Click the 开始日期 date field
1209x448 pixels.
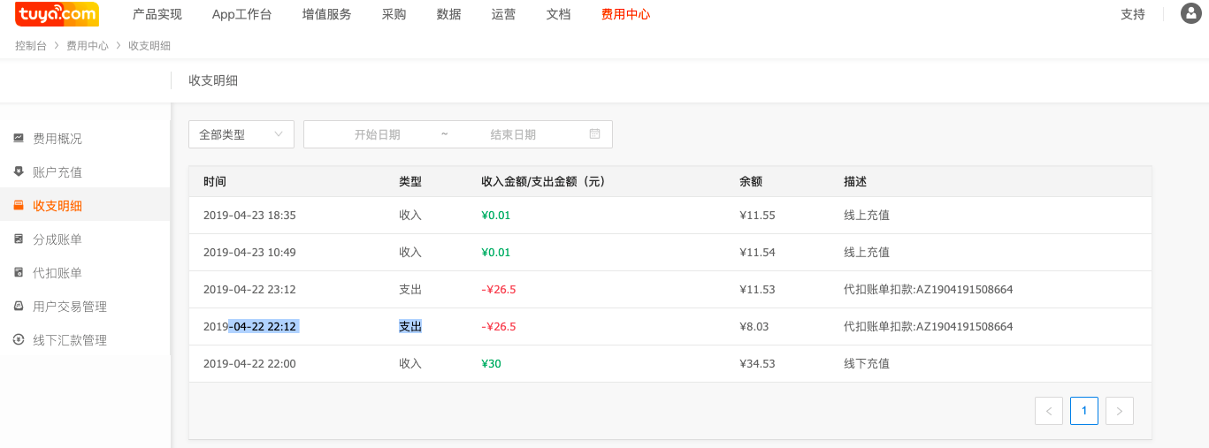378,134
